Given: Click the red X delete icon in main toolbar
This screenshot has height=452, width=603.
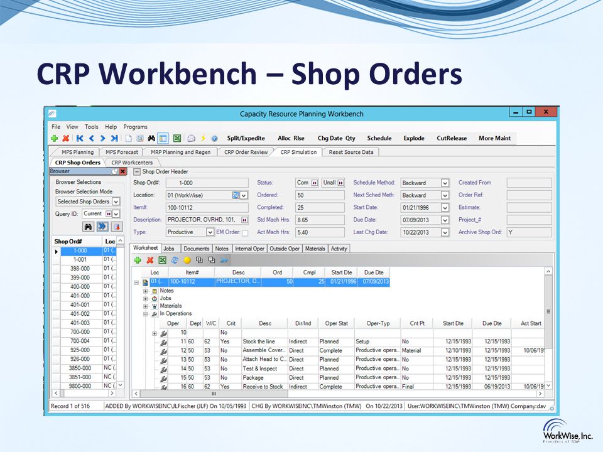Looking at the screenshot, I should coord(66,138).
